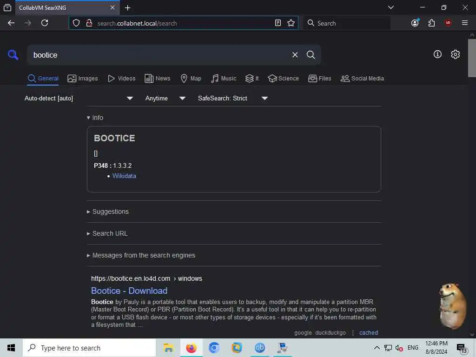476x357 pixels.
Task: Switch to the Science category tab
Action: point(283,79)
